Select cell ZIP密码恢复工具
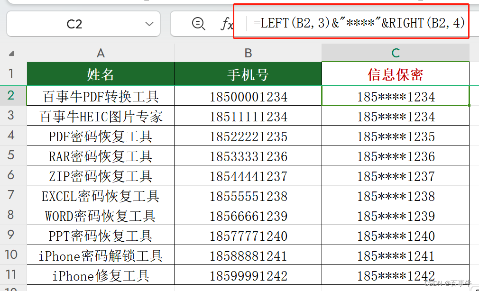 (101, 175)
